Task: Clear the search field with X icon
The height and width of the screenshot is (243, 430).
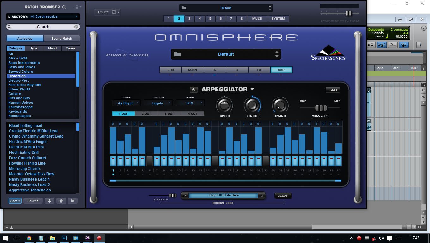Action: 76,27
